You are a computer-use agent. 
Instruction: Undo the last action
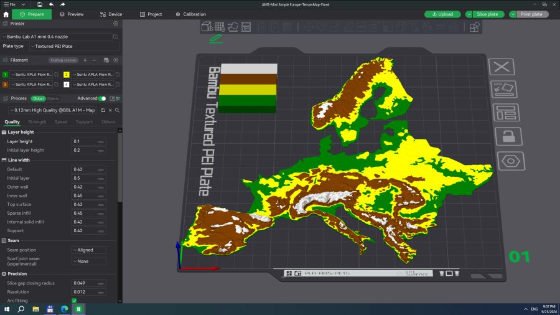pyautogui.click(x=51, y=4)
